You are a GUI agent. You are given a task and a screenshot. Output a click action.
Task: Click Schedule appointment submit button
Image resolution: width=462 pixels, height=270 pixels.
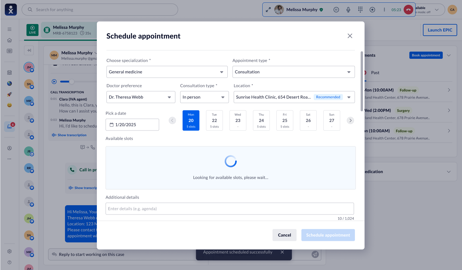(328, 235)
